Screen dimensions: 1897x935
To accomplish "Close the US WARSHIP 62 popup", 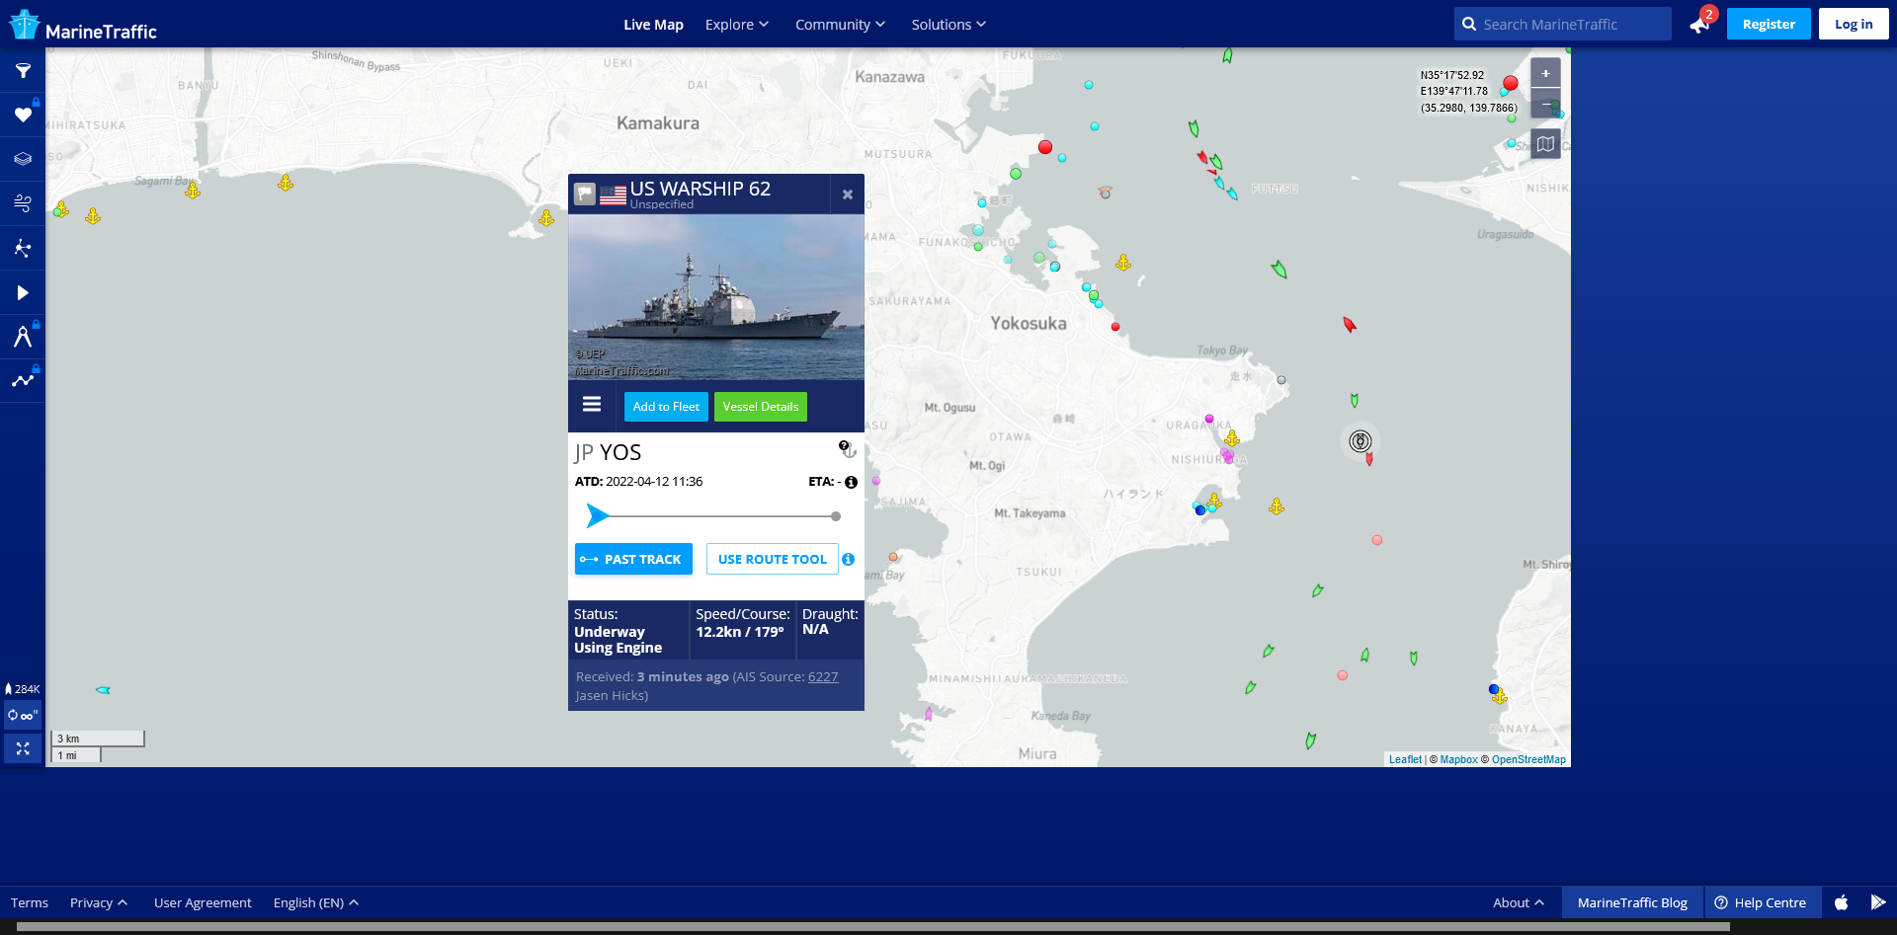I will (x=848, y=195).
